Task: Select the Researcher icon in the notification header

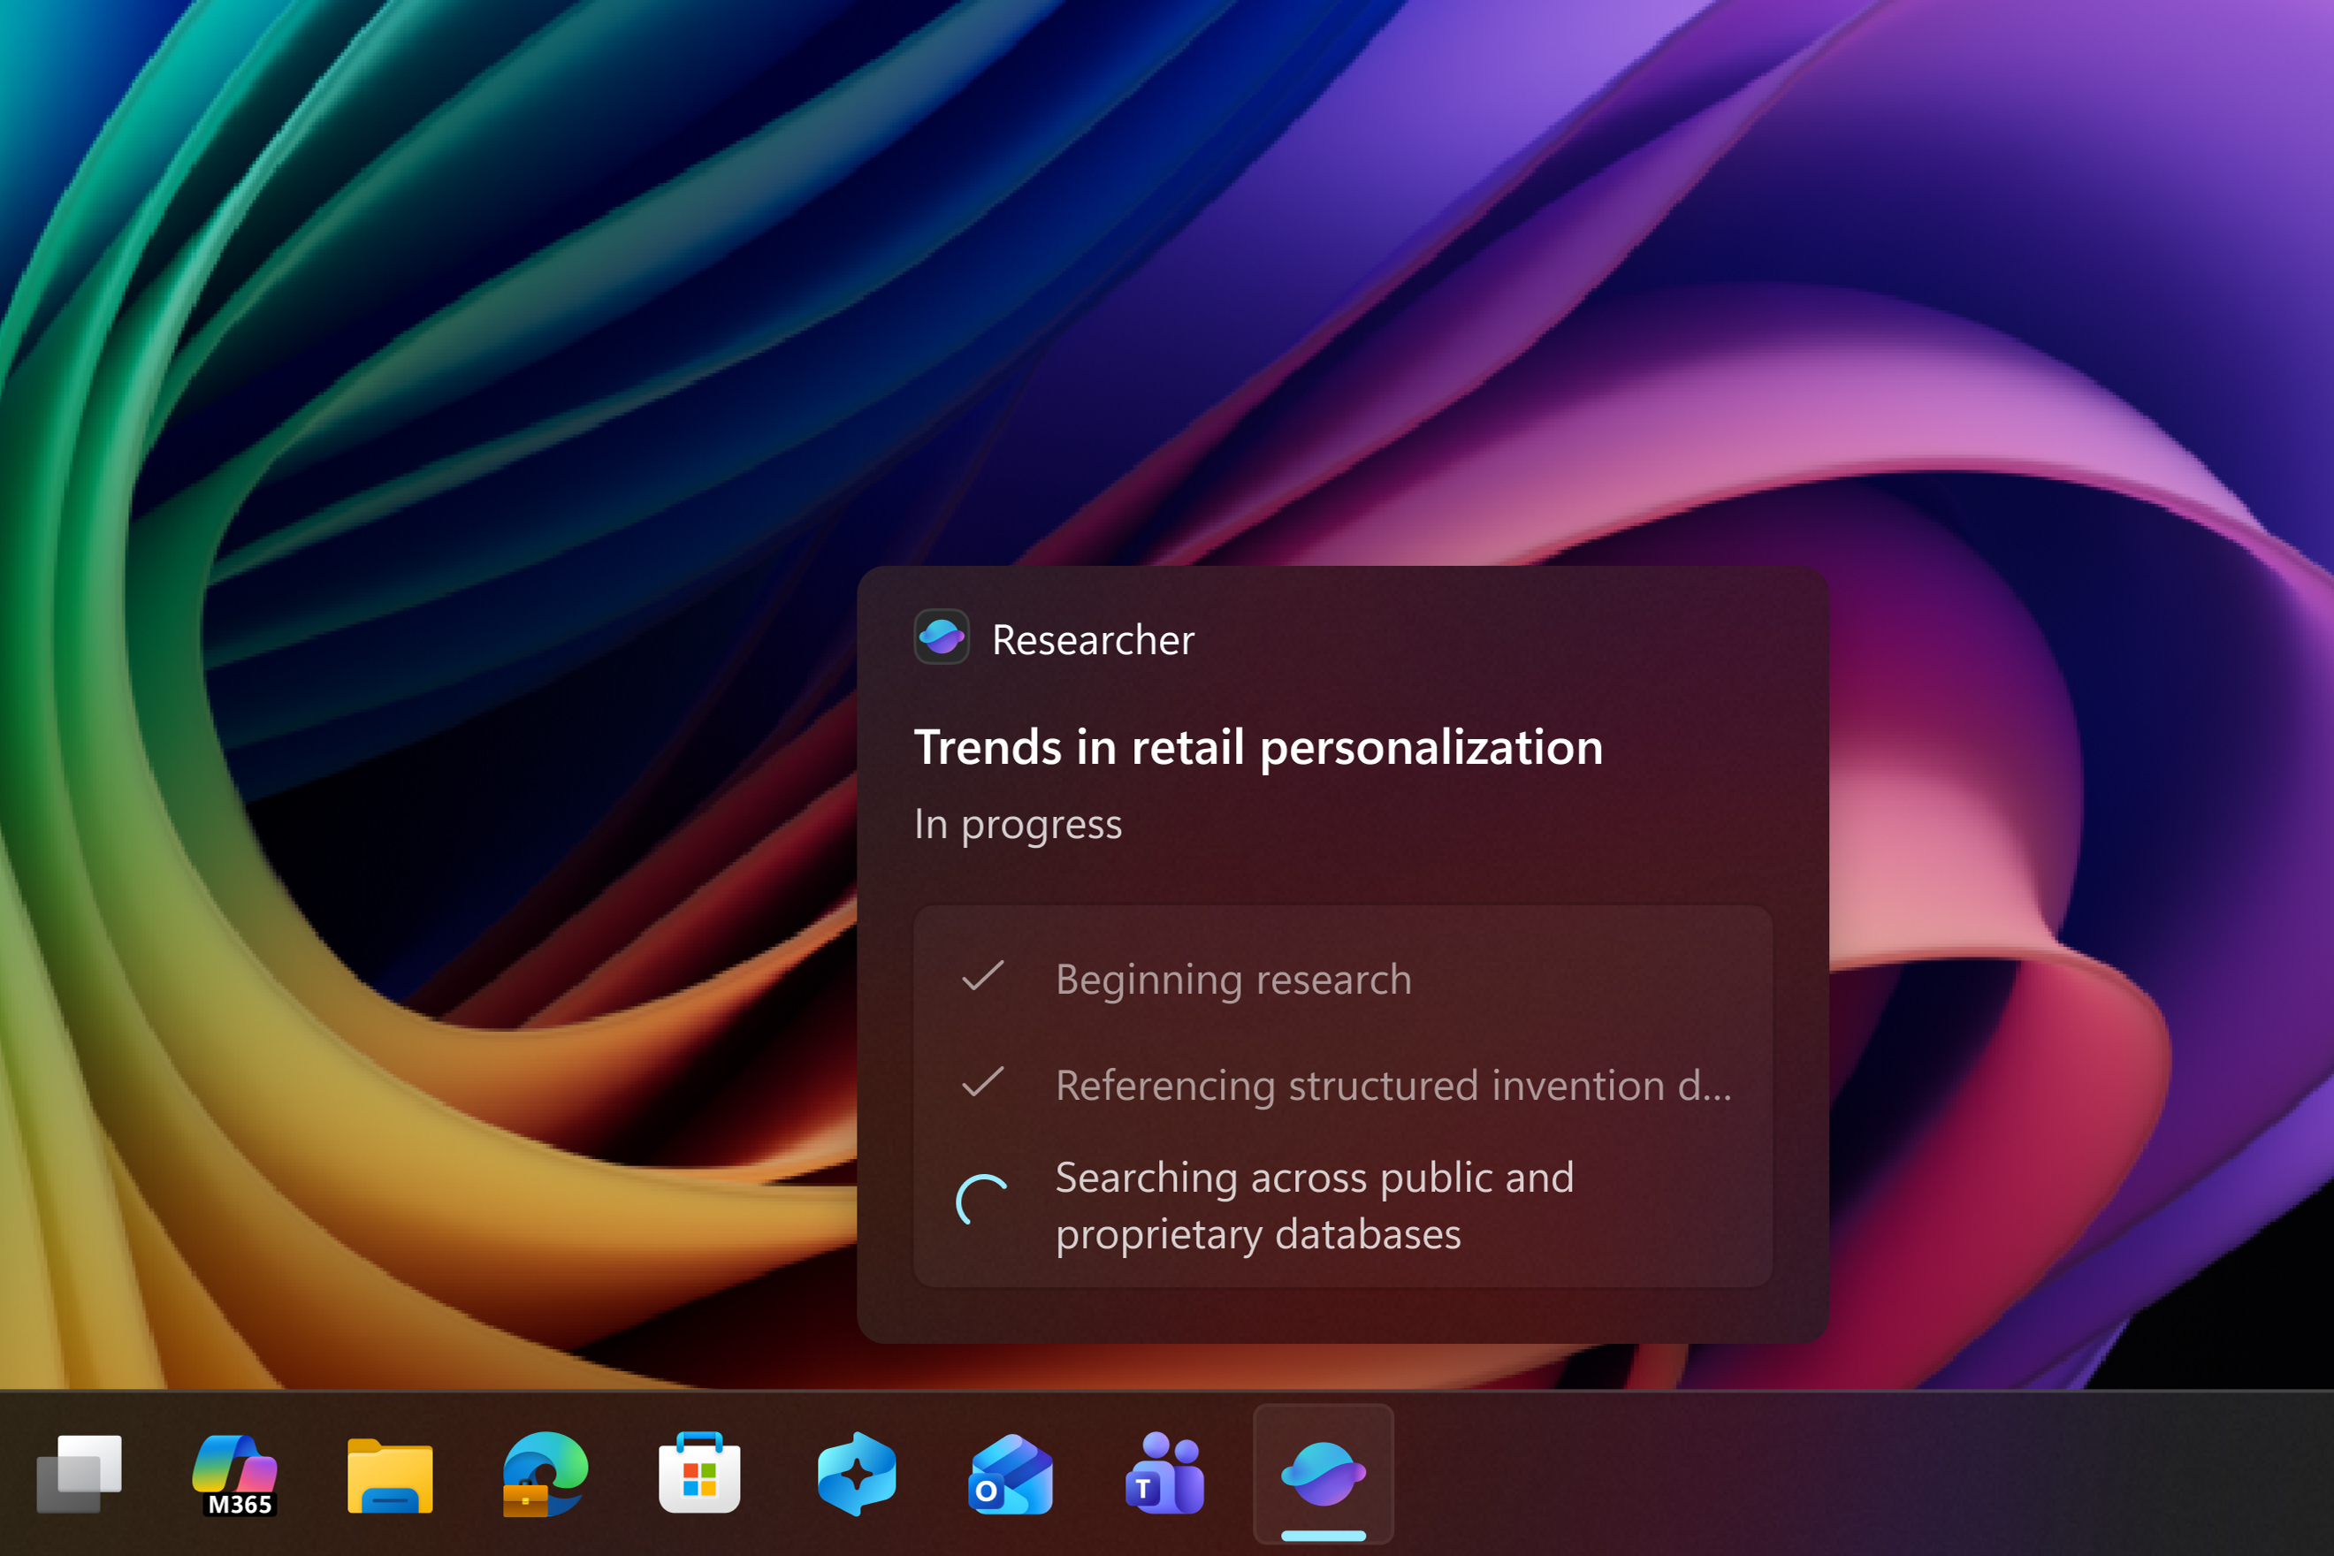Action: pyautogui.click(x=940, y=638)
